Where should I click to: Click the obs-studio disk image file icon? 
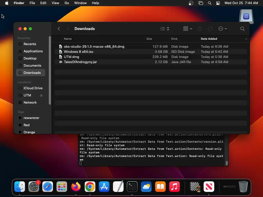61,47
